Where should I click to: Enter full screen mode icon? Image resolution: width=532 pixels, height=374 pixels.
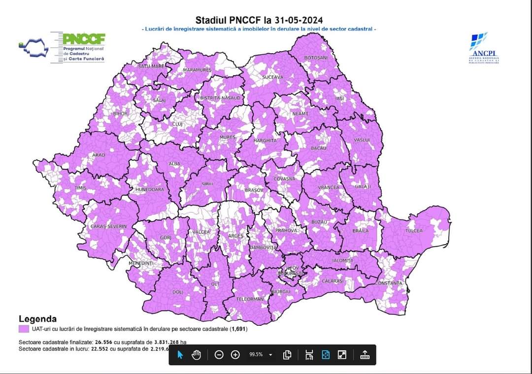[x=342, y=355]
